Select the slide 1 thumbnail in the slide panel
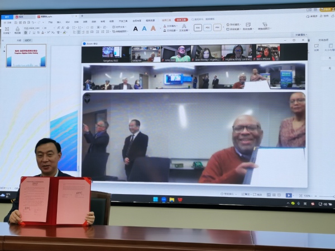This screenshot has height=251, width=335. (x=26, y=56)
